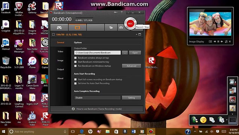Open Task View on the taskbar
The image size is (239, 135).
(x=73, y=132)
